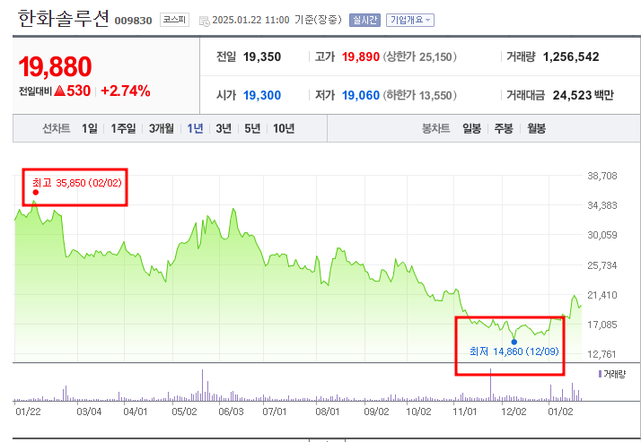Click the red 최고 35,850 marker dot
641x442 pixels.
tap(36, 192)
